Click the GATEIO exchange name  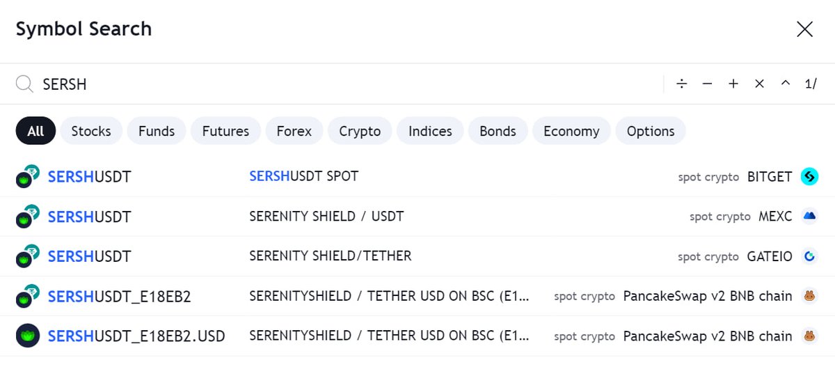(770, 256)
